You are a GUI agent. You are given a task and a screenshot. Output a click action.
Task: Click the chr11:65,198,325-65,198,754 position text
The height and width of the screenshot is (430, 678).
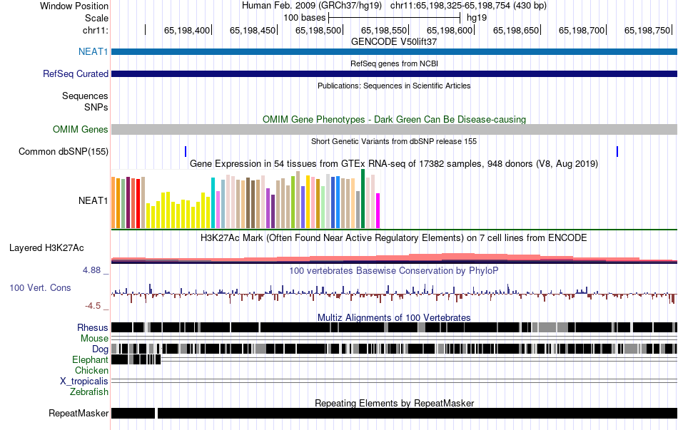tap(468, 6)
